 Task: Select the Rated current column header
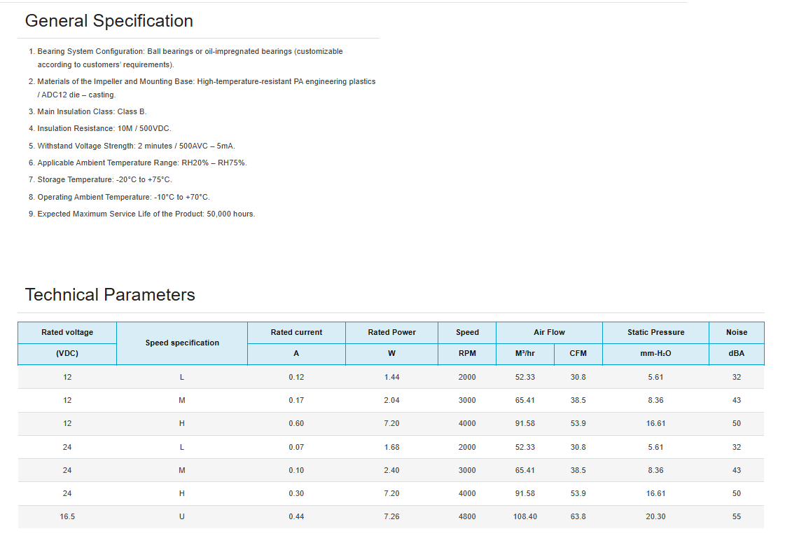296,333
